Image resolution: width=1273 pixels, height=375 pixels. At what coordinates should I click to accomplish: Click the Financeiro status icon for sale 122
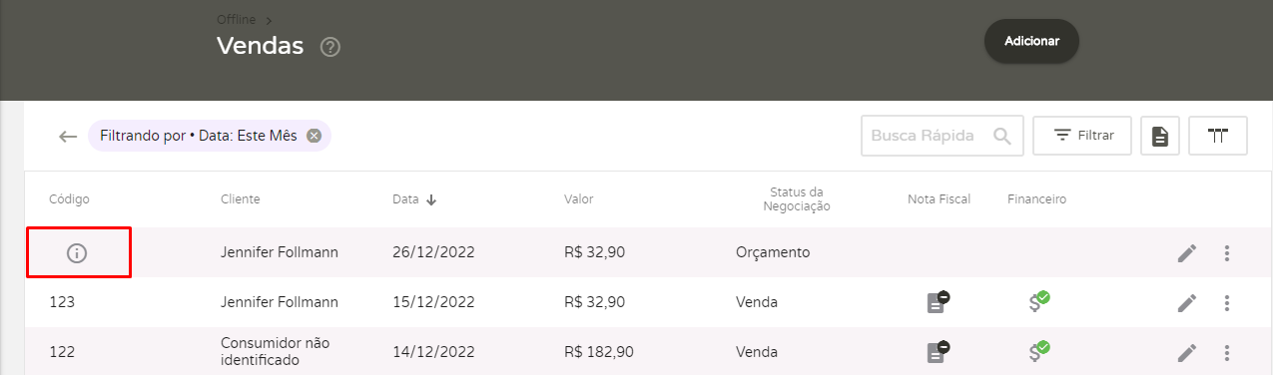1039,351
